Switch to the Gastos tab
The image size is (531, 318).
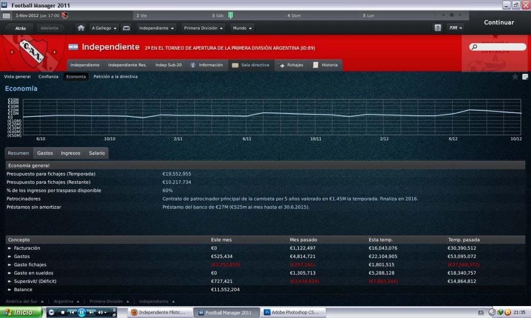tap(45, 153)
